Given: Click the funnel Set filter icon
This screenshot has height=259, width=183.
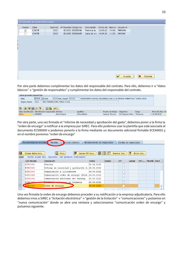Looking at the screenshot, I should [40, 108].
